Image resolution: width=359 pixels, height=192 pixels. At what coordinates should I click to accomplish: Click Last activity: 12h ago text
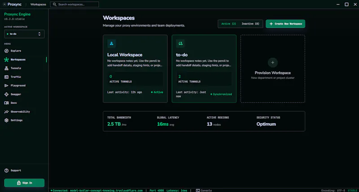(x=125, y=92)
